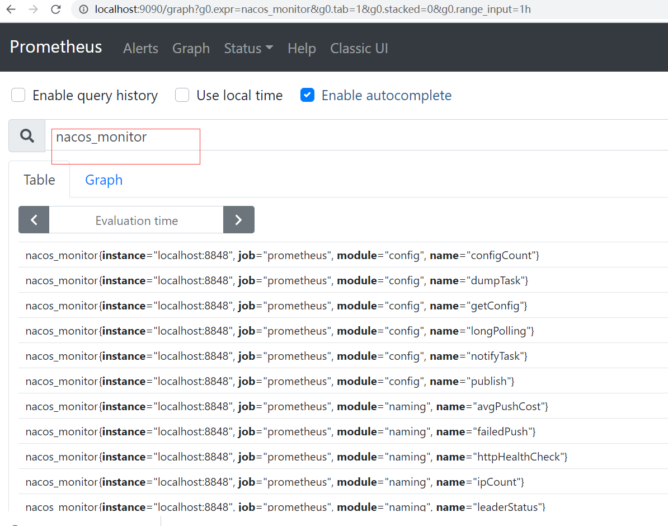The image size is (668, 526).
Task: Toggle Use local time checkbox
Action: click(182, 95)
